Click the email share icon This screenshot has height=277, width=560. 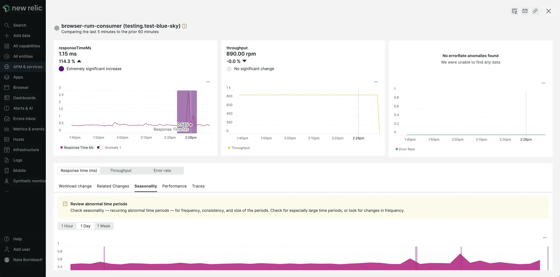pyautogui.click(x=525, y=11)
